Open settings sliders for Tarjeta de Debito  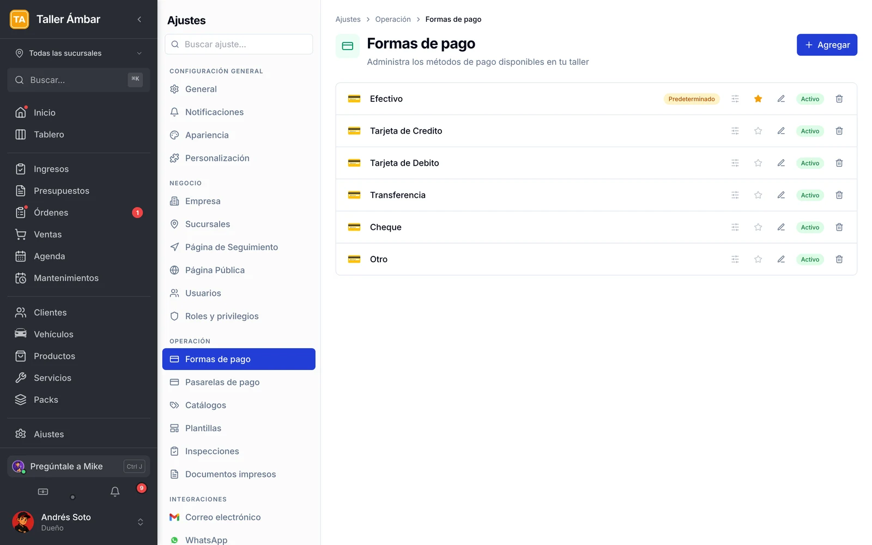(735, 163)
